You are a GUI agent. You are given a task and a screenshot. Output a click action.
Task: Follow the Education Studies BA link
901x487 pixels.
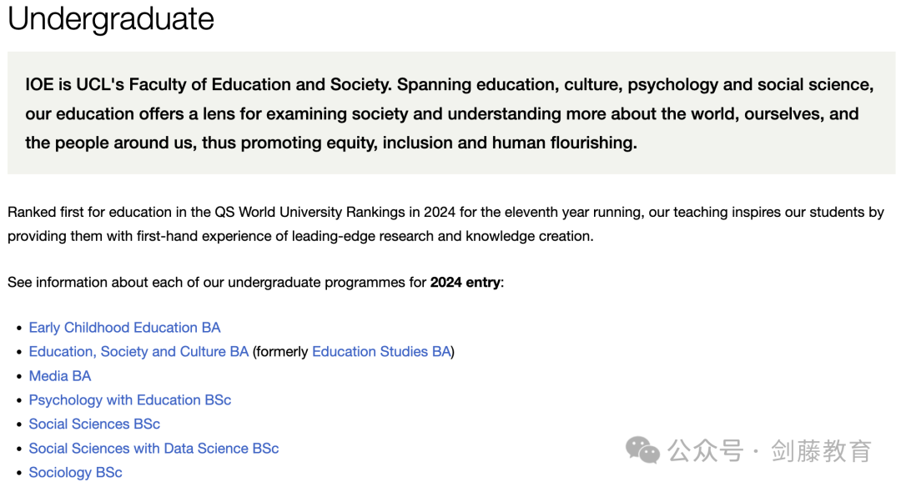click(381, 351)
